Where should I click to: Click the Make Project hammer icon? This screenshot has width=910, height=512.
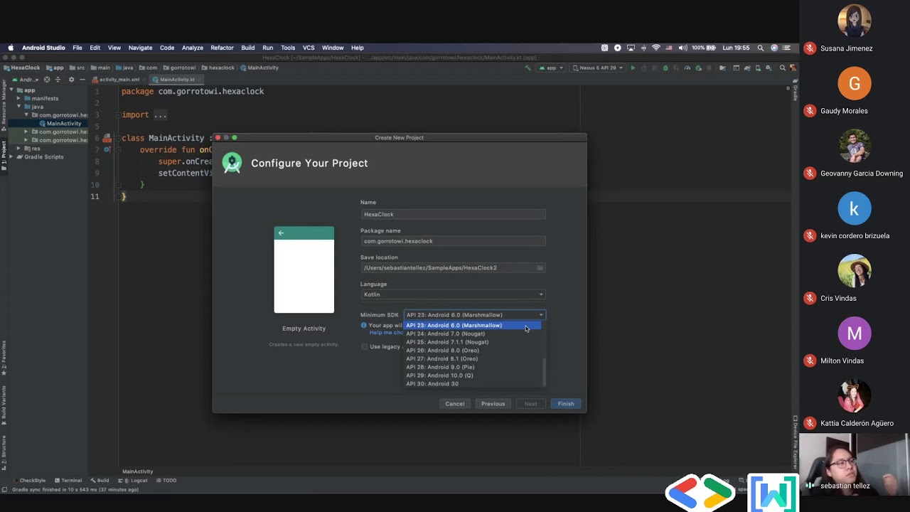click(x=528, y=68)
